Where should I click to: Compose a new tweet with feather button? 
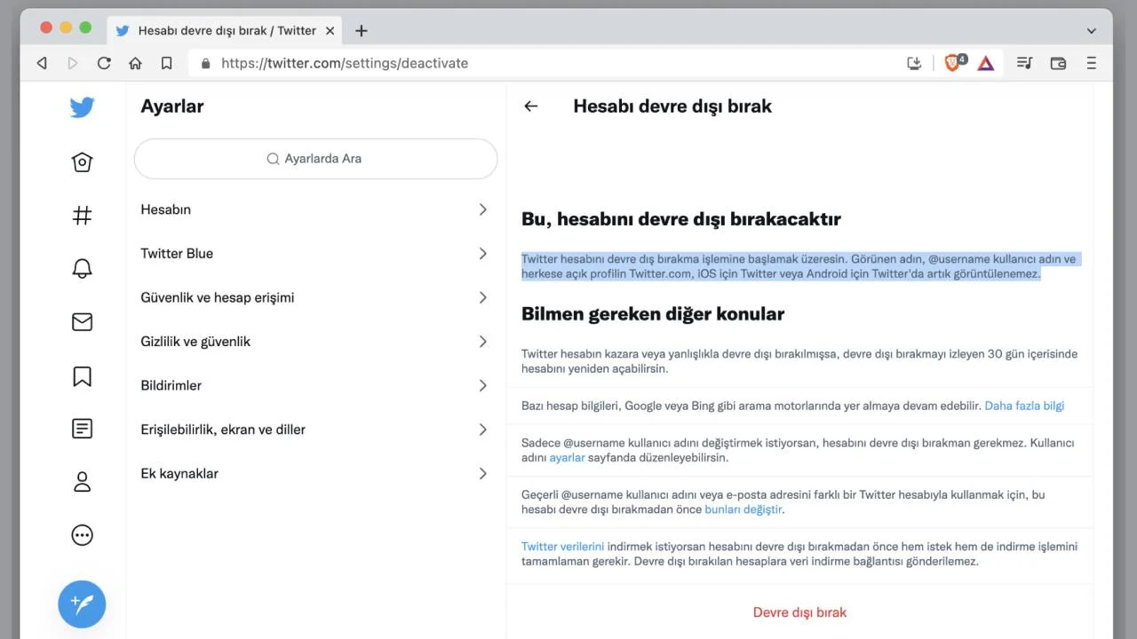(82, 604)
